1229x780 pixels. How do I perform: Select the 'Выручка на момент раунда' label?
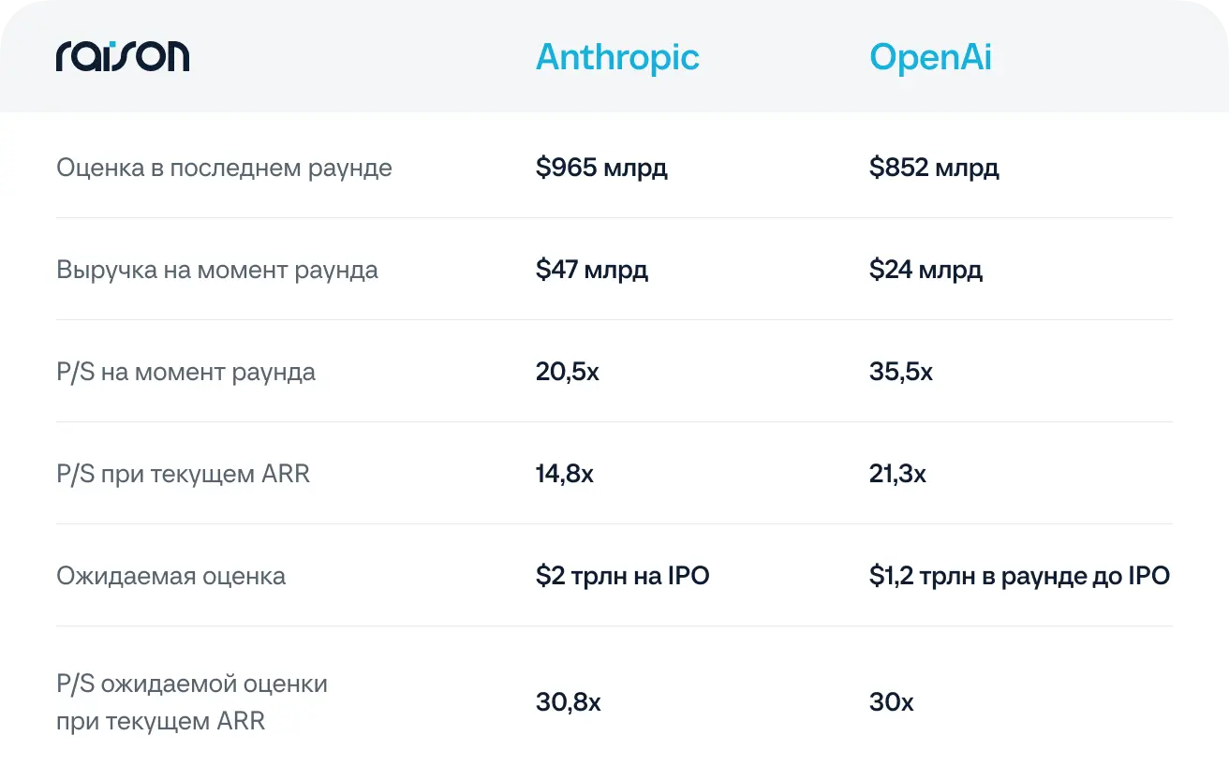pyautogui.click(x=217, y=271)
